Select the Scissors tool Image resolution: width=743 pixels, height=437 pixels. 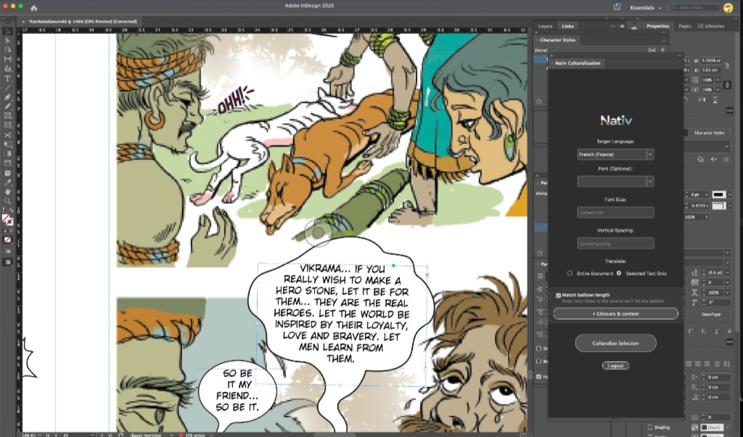[8, 135]
